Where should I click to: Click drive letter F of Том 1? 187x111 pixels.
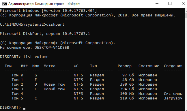point(36,80)
